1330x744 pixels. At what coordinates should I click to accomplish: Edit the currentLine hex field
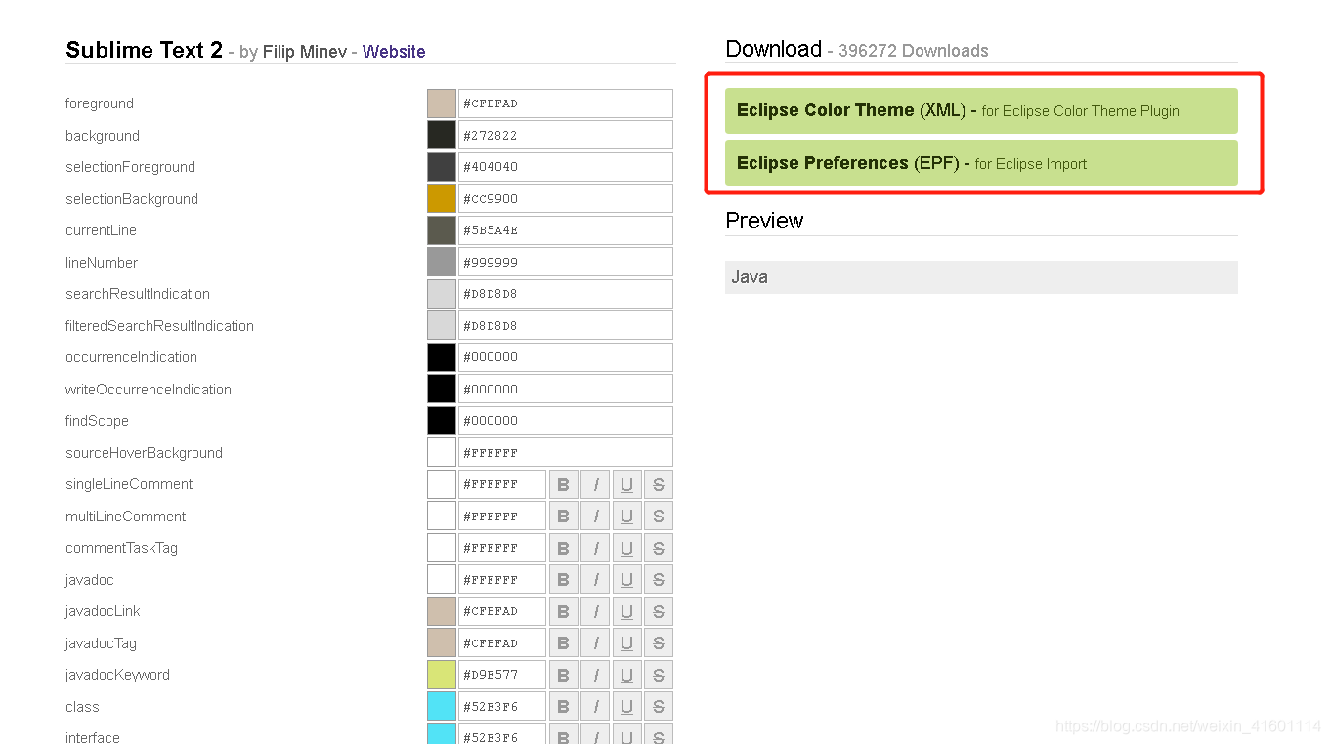(x=566, y=230)
